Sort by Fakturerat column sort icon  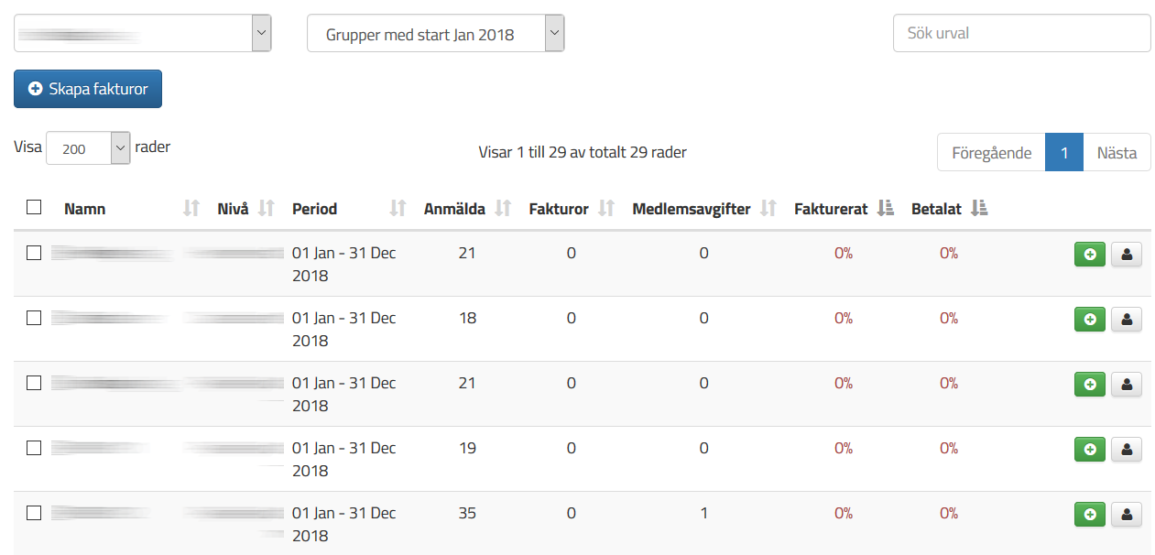point(885,209)
